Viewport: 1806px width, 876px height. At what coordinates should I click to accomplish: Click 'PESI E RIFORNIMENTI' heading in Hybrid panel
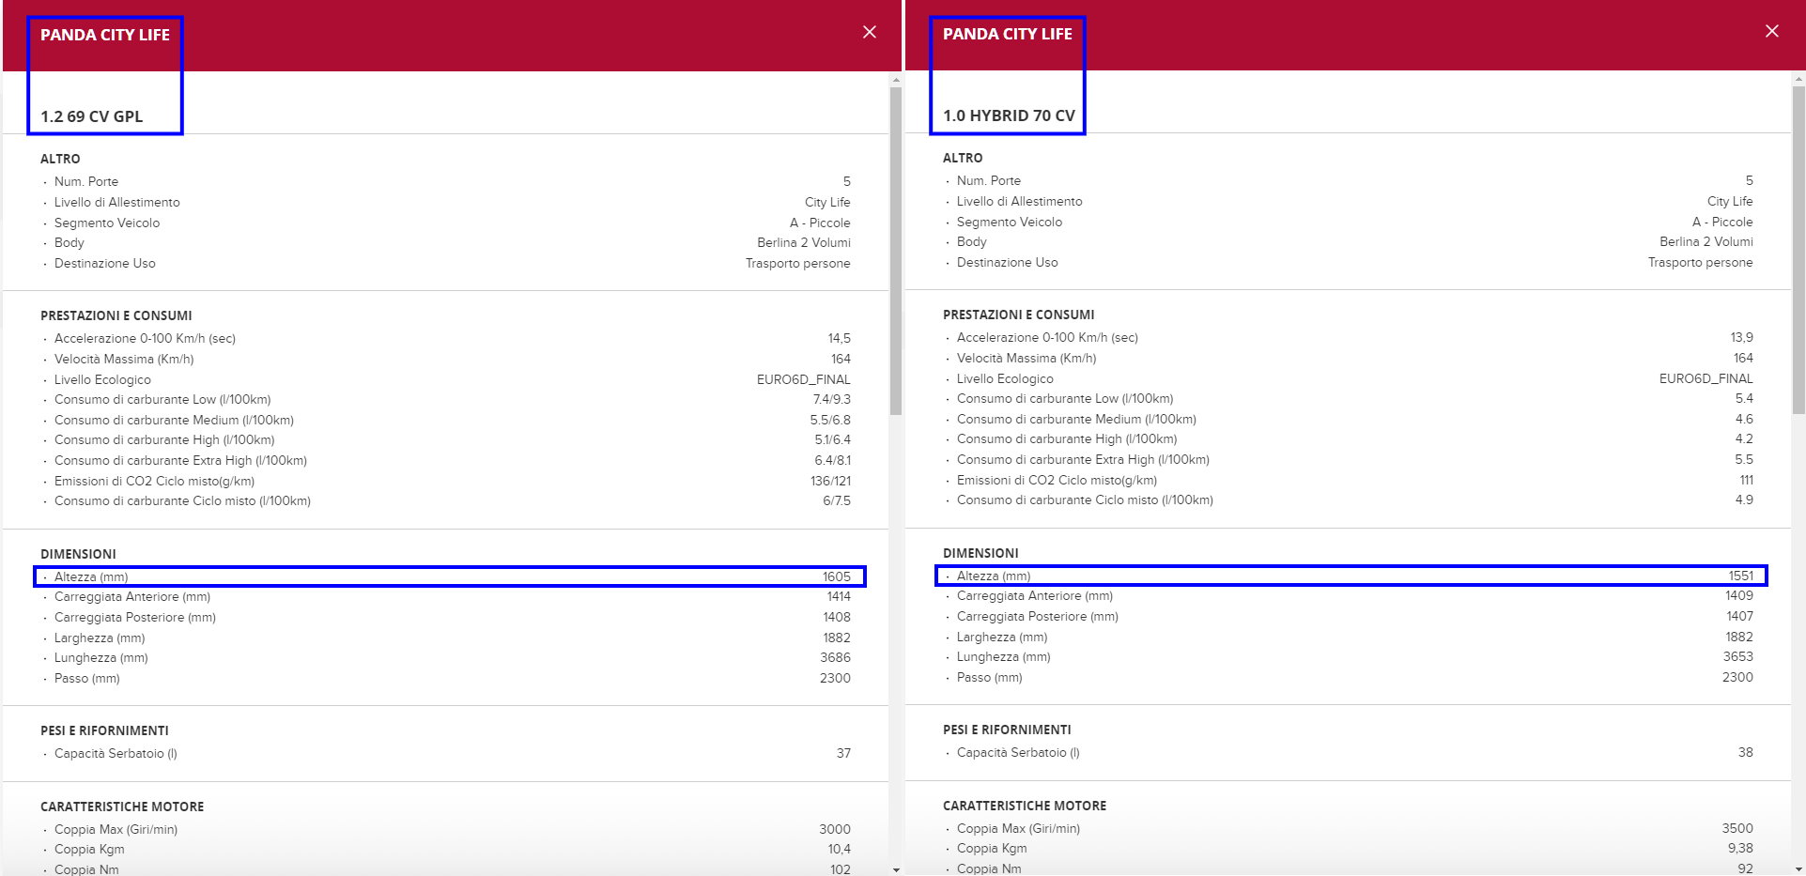click(1007, 730)
